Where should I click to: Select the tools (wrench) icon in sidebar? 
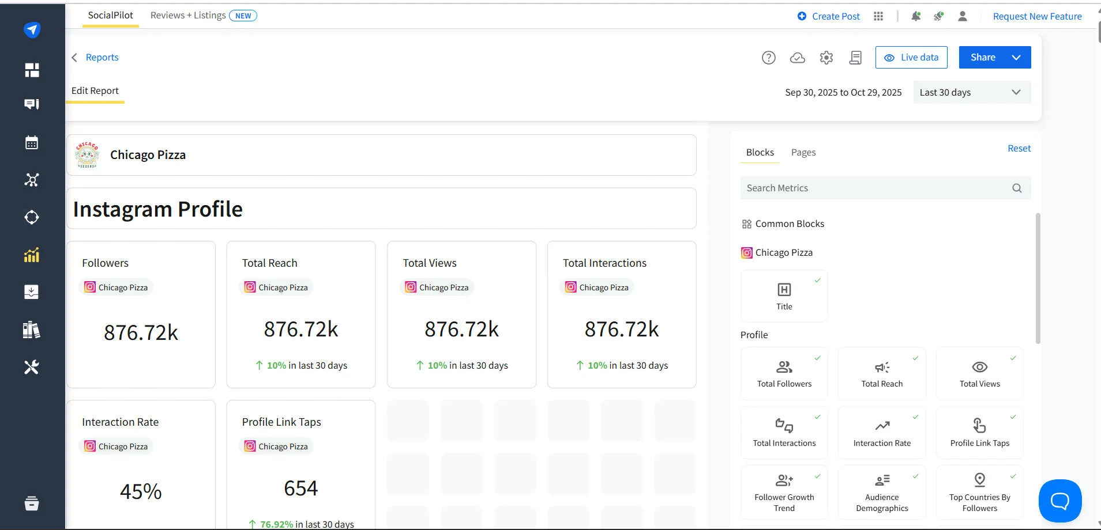point(32,366)
